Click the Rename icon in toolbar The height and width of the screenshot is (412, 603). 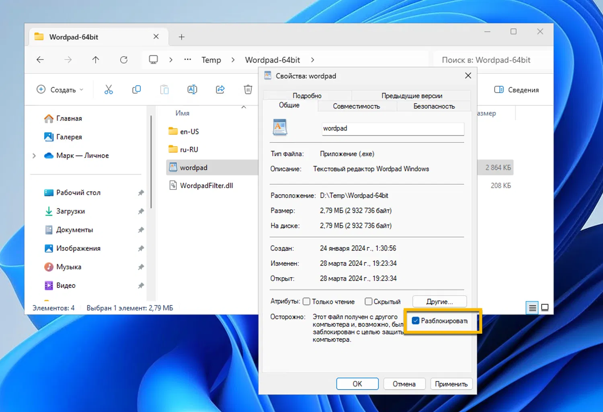coord(192,90)
